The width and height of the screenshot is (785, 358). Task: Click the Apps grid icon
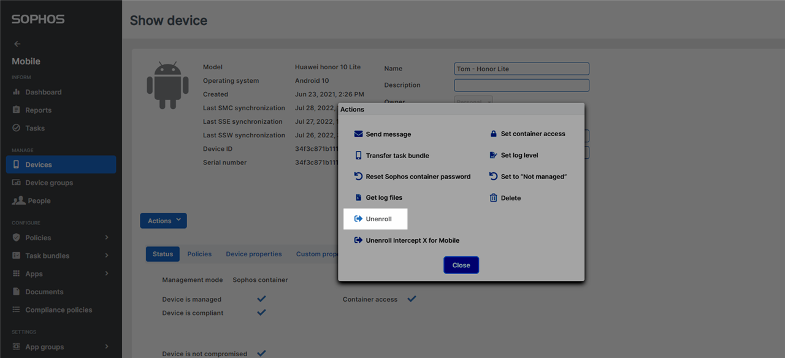pyautogui.click(x=17, y=274)
